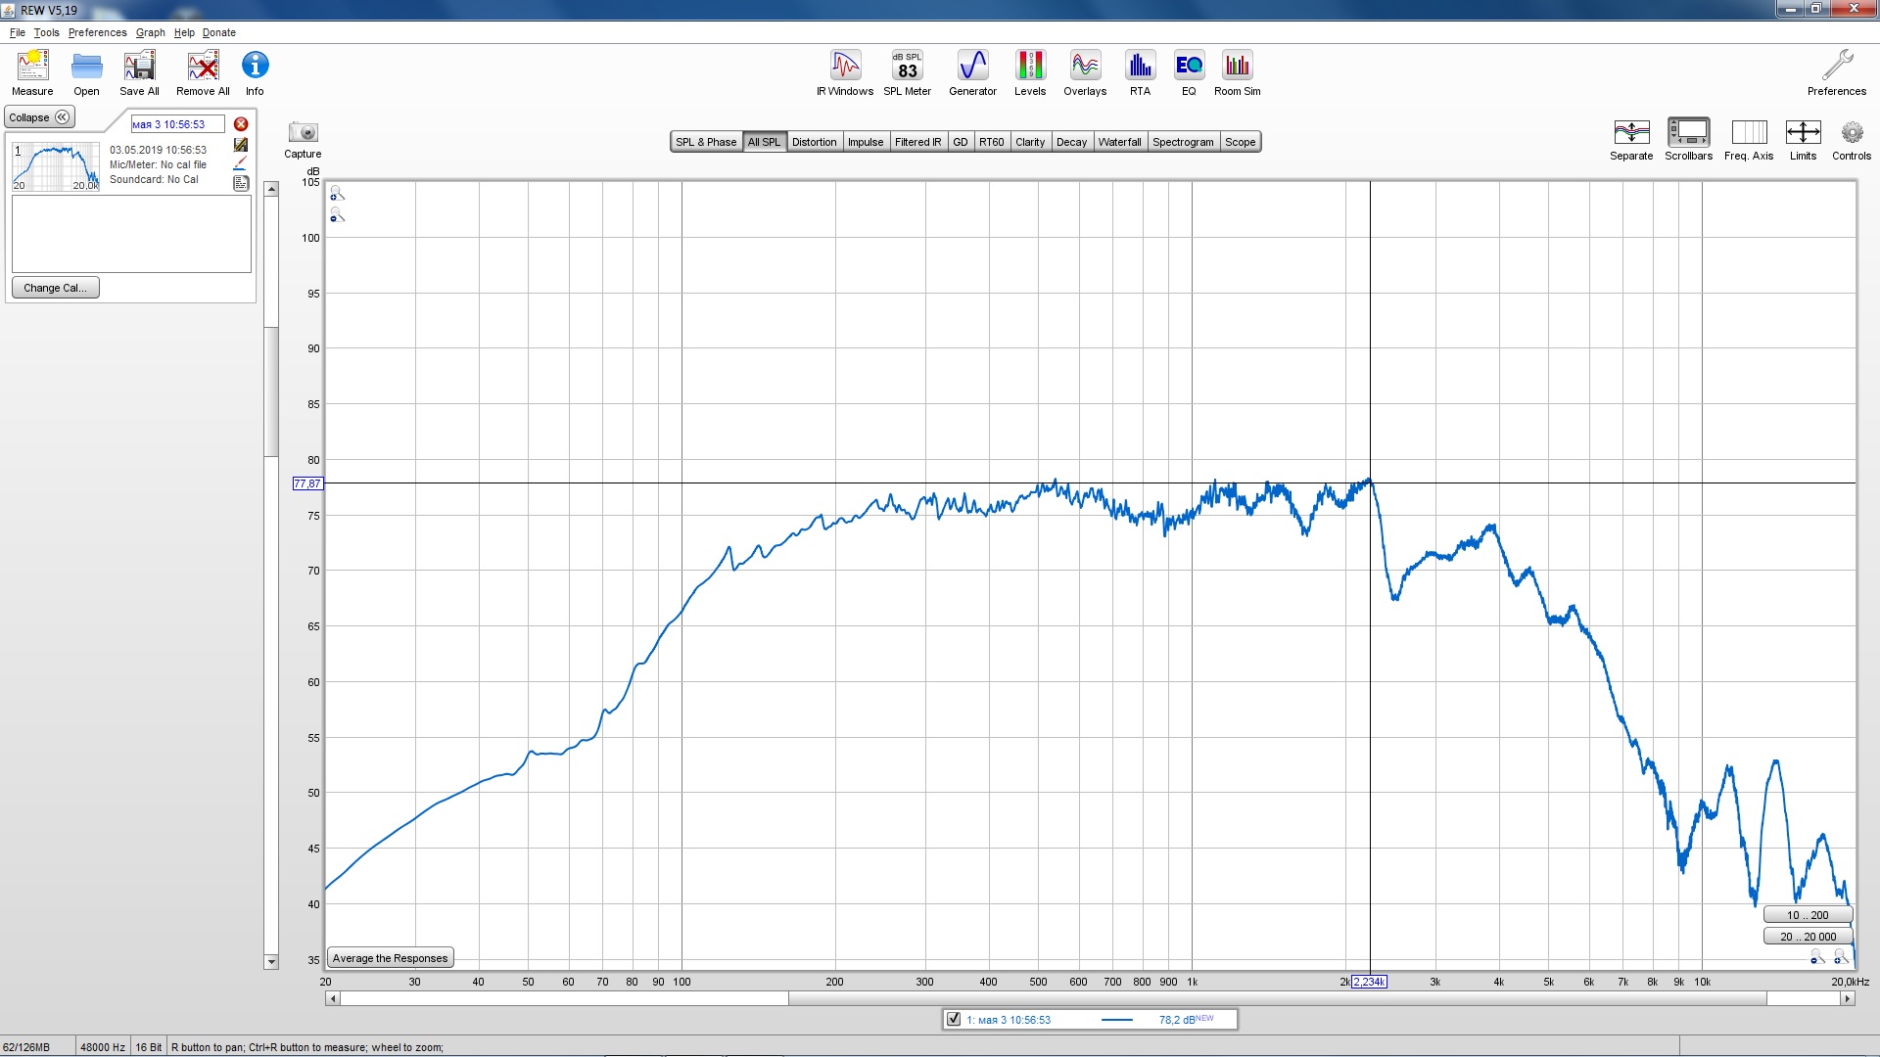Click the horizontal frequency scrollbar thumb
This screenshot has height=1057, width=1880.
1277,998
